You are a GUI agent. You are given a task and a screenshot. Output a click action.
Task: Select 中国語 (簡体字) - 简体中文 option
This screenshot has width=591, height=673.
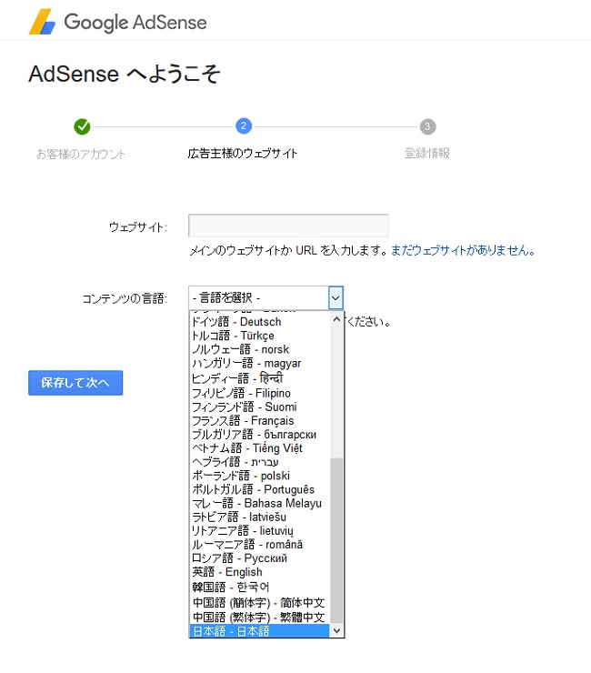click(260, 603)
